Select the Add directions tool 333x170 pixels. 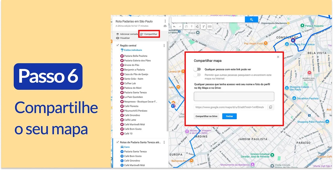(203, 26)
